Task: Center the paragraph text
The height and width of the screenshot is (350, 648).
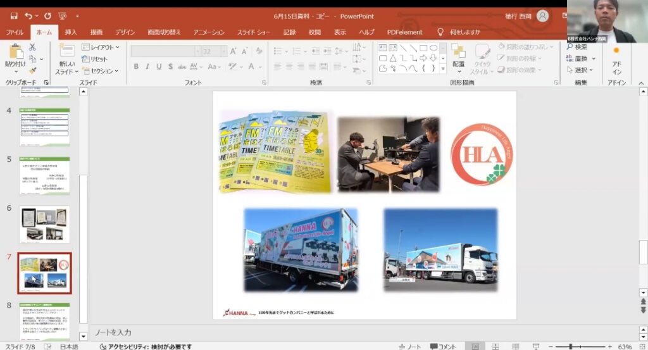Action: pyautogui.click(x=289, y=66)
